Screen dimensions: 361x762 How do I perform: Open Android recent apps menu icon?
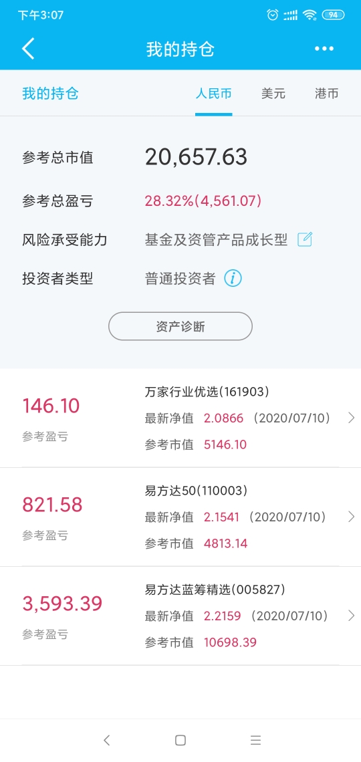click(255, 740)
